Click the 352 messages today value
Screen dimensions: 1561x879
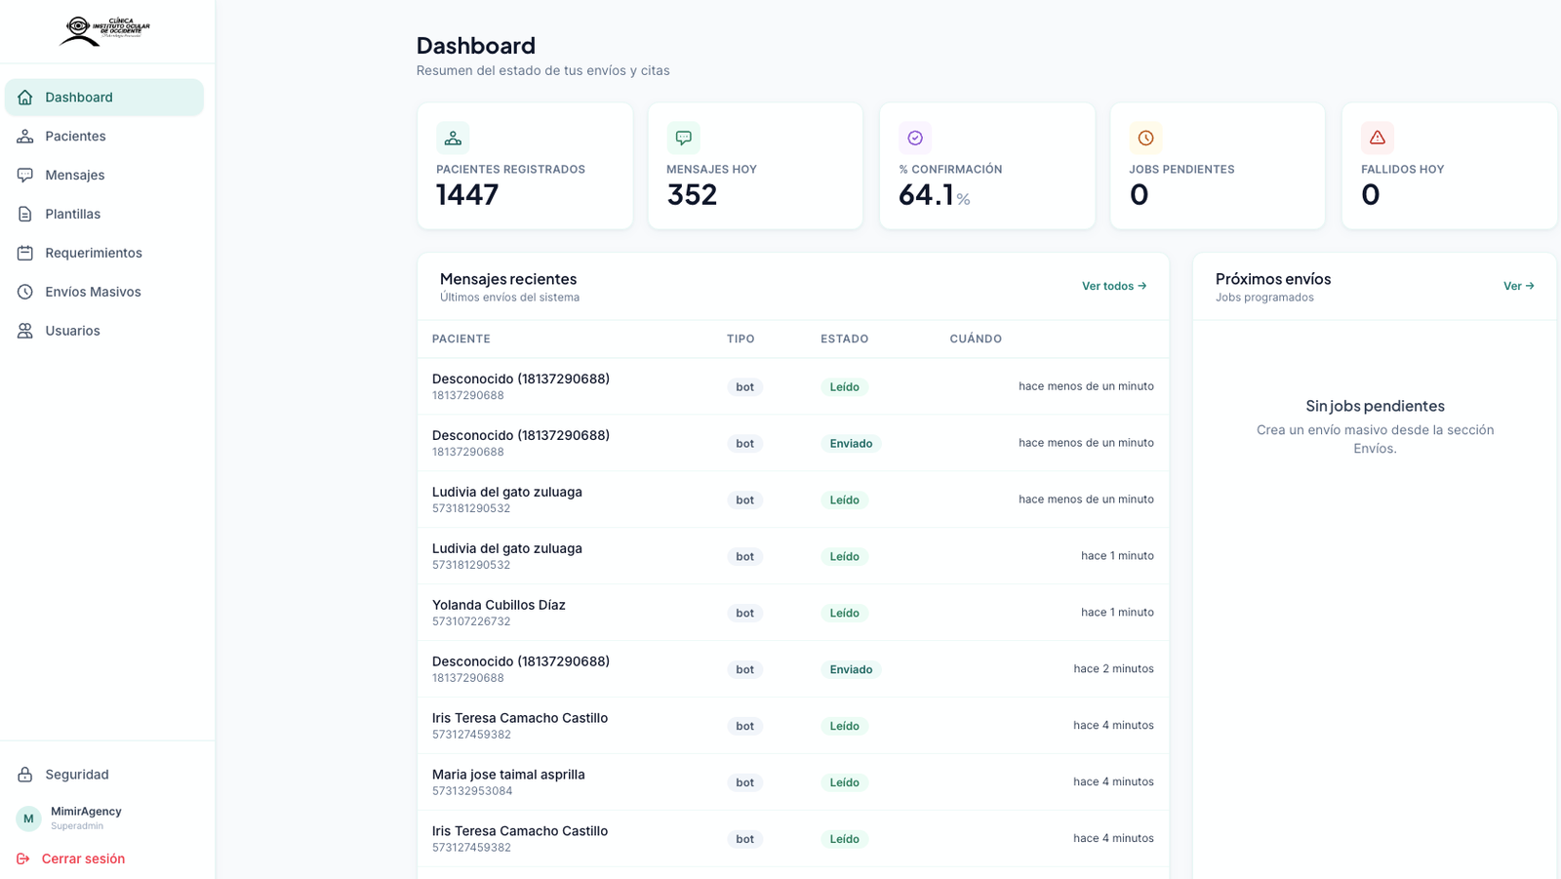(693, 196)
